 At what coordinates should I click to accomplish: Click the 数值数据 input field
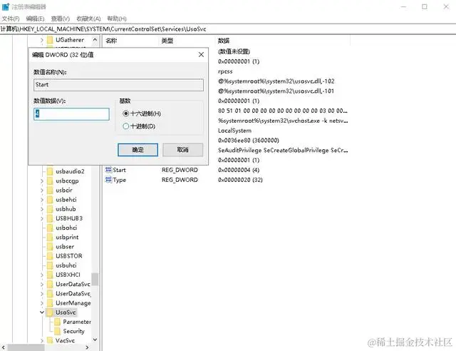click(71, 114)
